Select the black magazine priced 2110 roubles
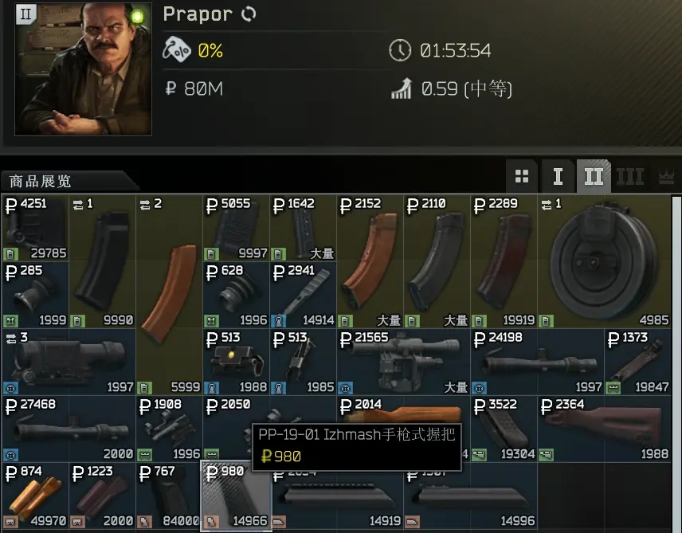This screenshot has height=533, width=682. coord(437,261)
